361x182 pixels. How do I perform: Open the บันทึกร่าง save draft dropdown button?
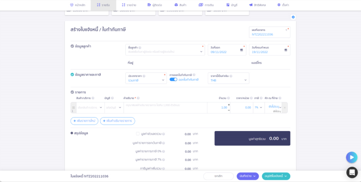pyautogui.click(x=248, y=176)
